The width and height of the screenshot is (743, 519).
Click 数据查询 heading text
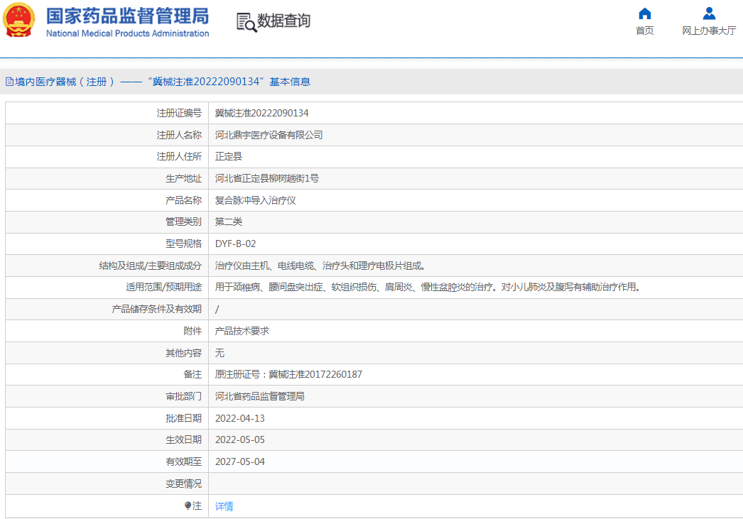(283, 21)
